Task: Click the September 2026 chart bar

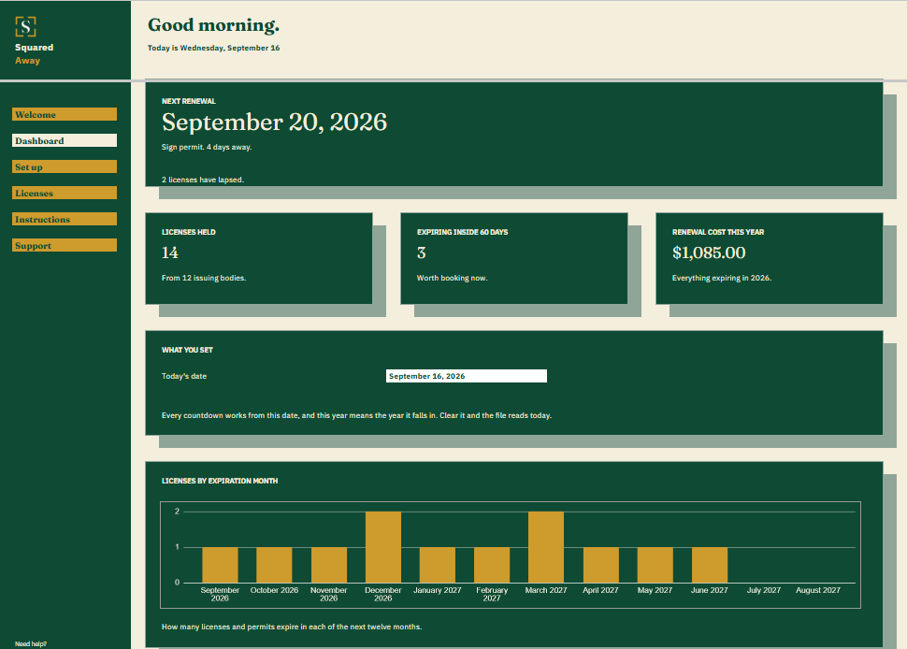Action: click(220, 565)
